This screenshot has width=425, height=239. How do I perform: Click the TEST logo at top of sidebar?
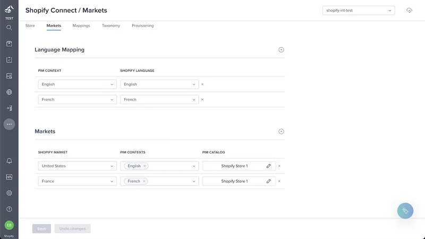coord(9,12)
